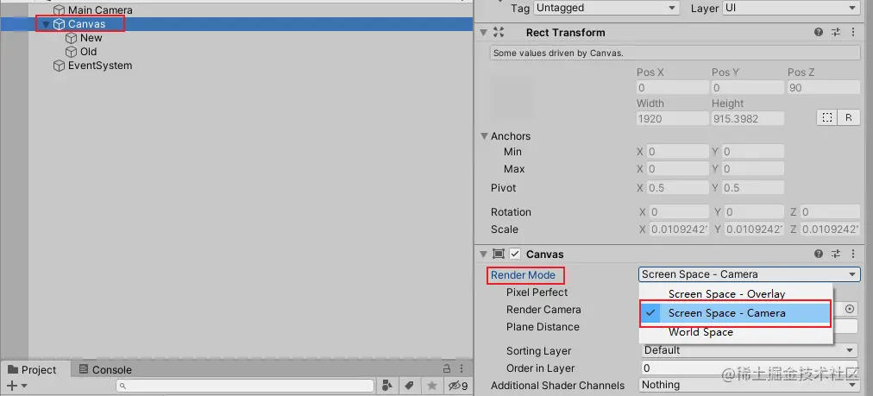Collapse the Rect Transform component
The image size is (873, 396).
[x=483, y=32]
